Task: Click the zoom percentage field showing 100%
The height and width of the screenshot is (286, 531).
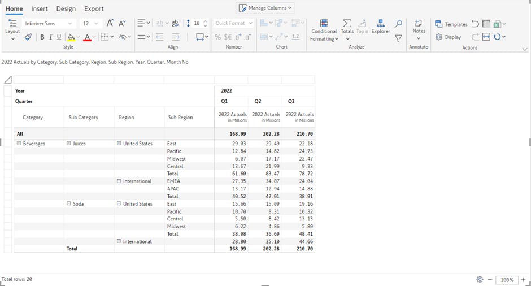Action: (507, 280)
